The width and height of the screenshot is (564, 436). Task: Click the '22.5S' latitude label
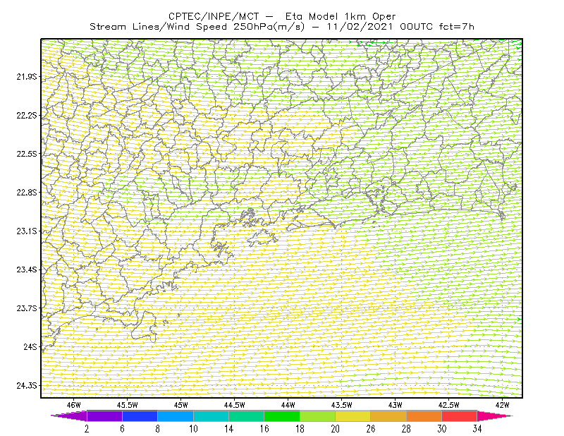click(27, 154)
